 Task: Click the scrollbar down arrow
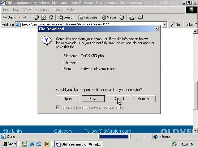[x=195, y=131]
